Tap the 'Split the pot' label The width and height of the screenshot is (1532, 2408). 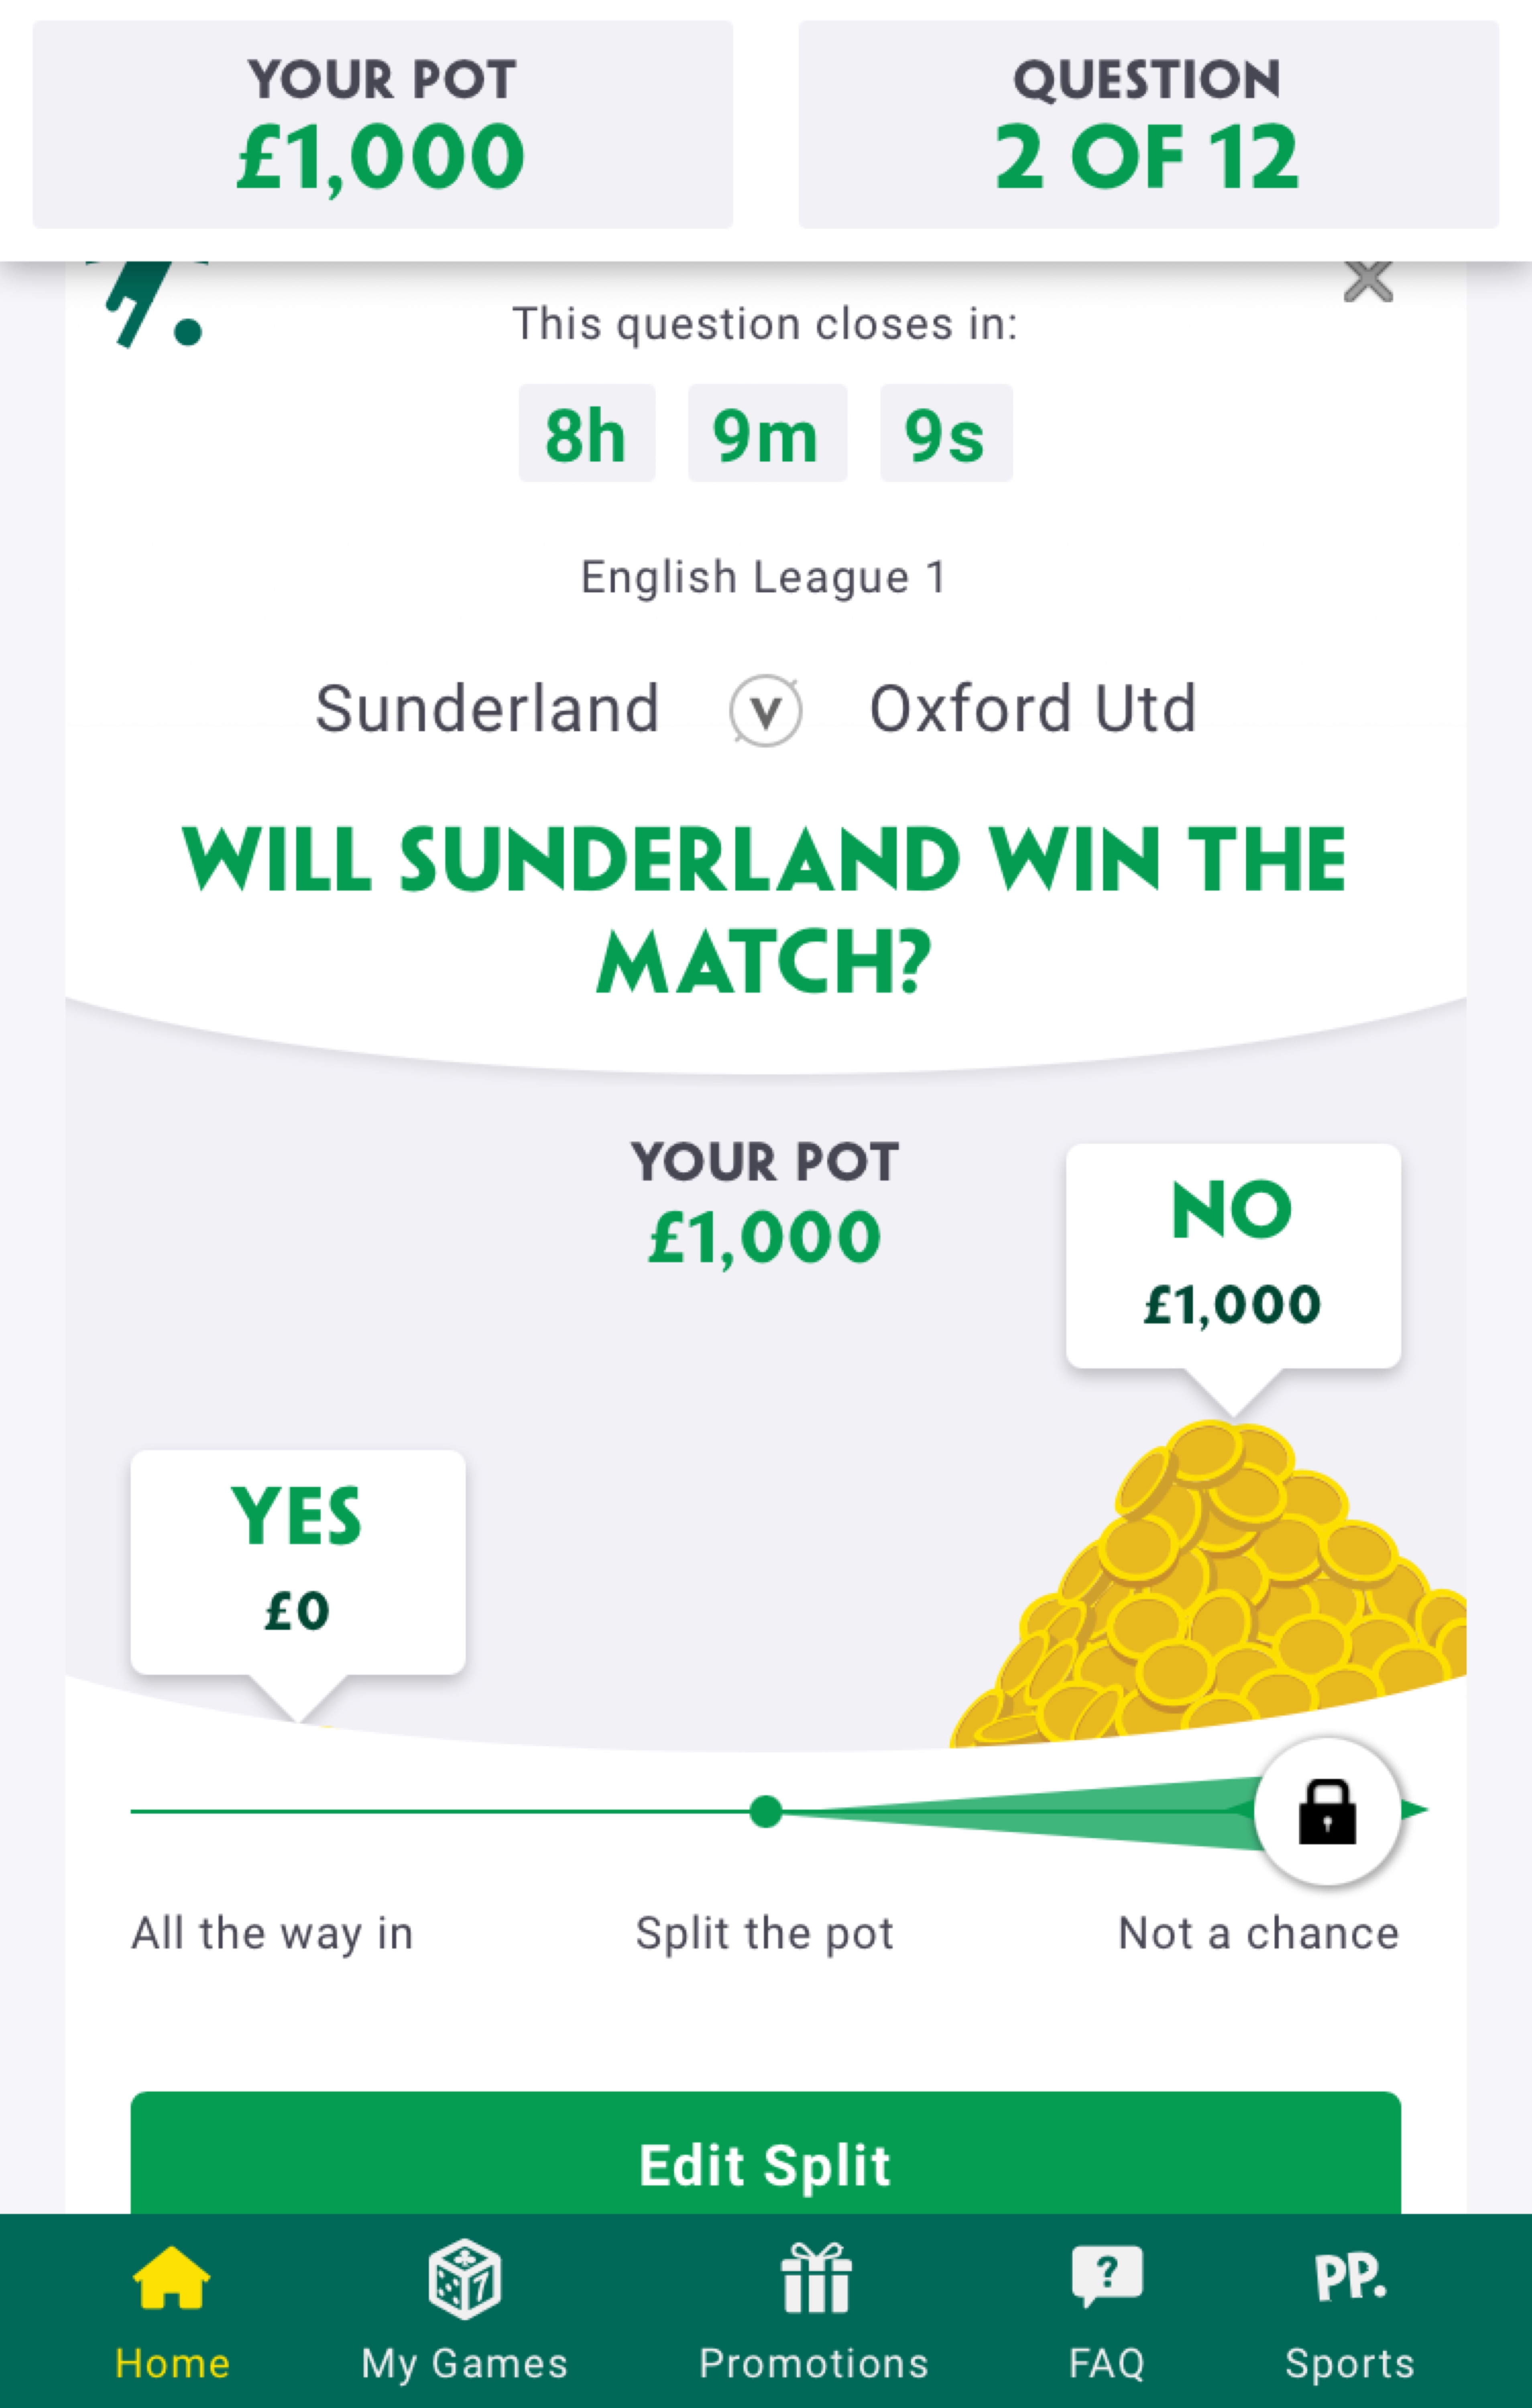[765, 1933]
